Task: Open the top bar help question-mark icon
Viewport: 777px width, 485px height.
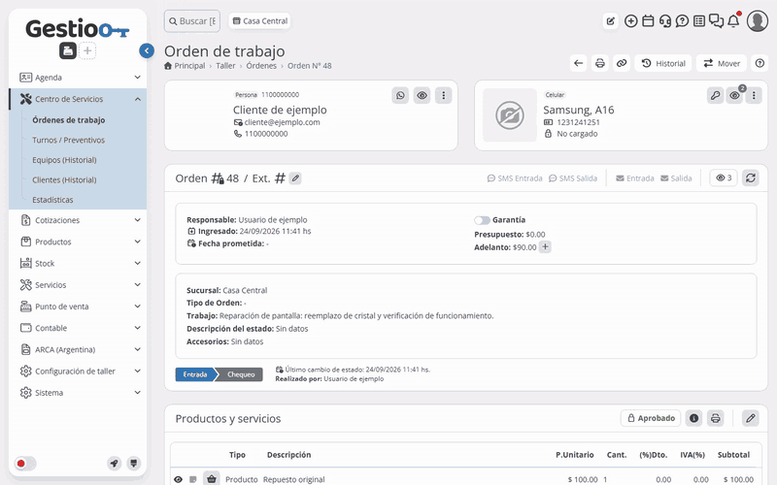Action: 683,21
